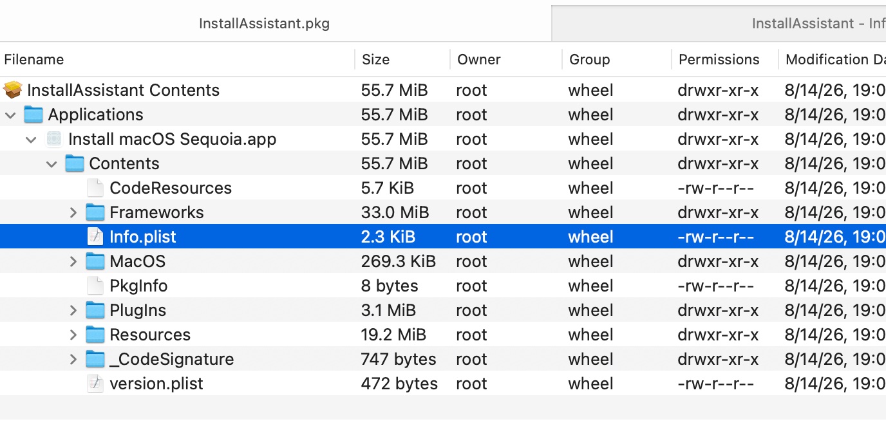Click the _CodeSignature folder icon

click(95, 359)
